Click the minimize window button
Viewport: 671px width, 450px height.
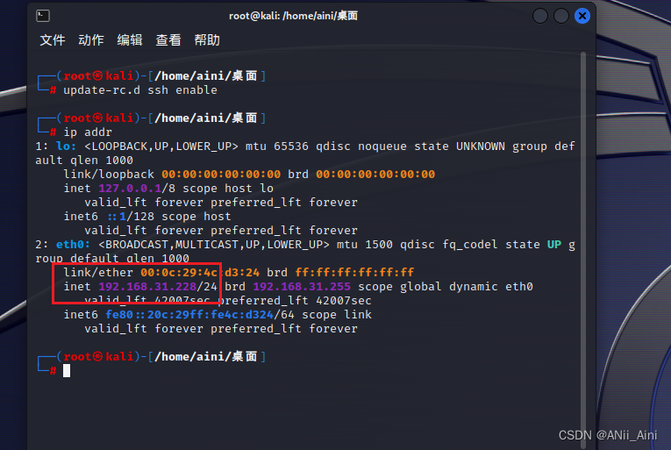coord(540,17)
